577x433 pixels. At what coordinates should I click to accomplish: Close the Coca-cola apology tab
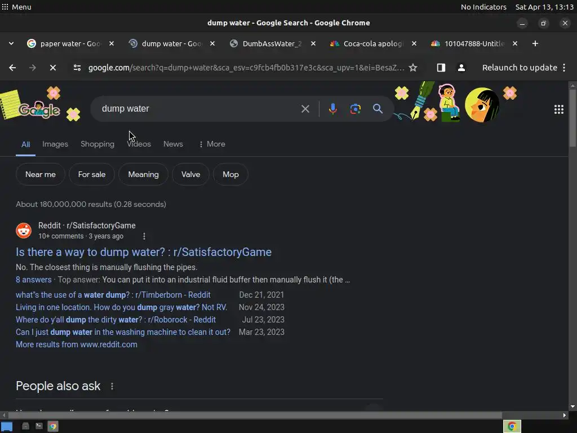414,43
